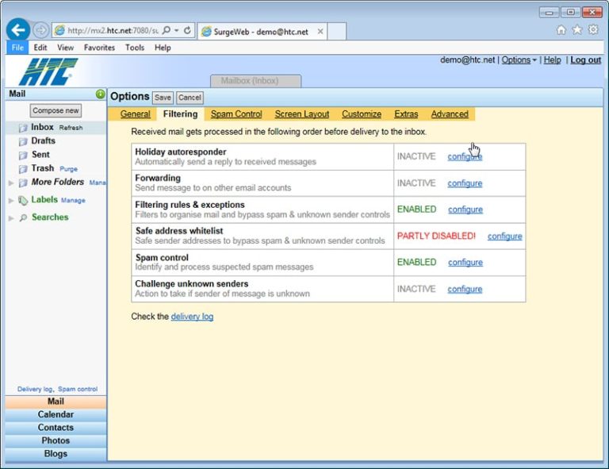
Task: Open the delivery log link below table
Action: click(192, 317)
